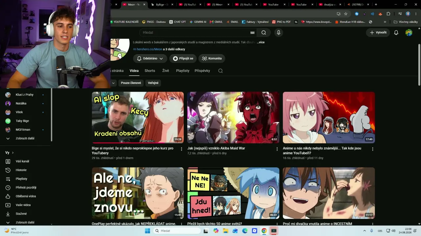Open Chrome extensions puzzle icon
This screenshot has height=236, width=421.
[388, 14]
